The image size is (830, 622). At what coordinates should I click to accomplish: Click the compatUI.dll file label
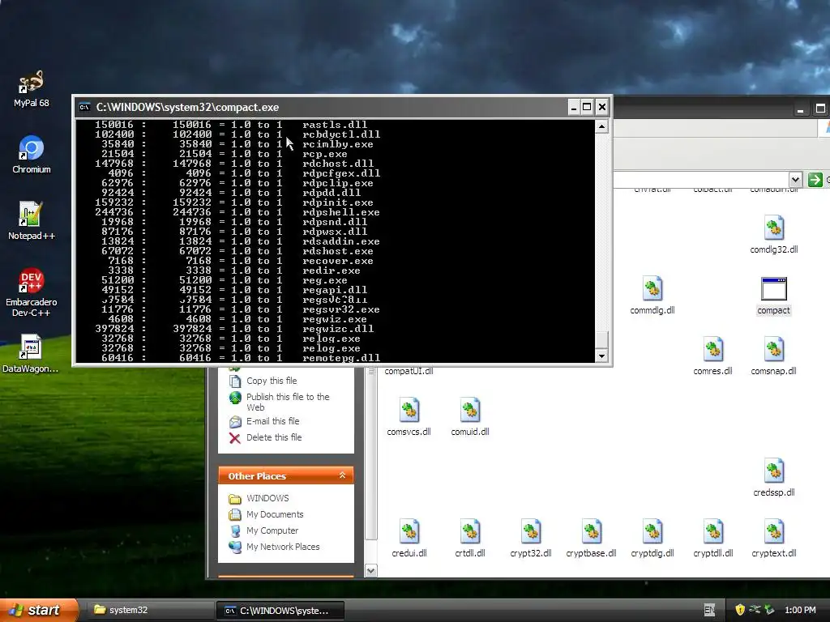click(x=409, y=371)
